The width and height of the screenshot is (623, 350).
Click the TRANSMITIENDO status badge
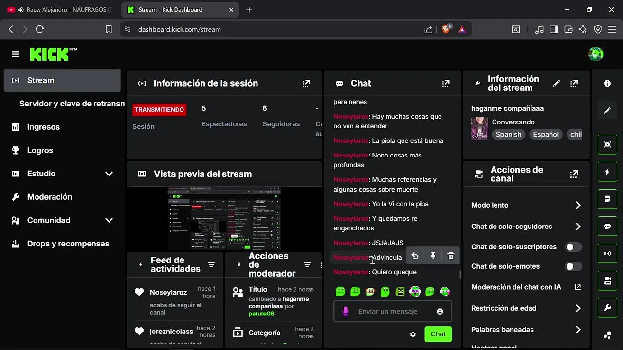point(160,110)
